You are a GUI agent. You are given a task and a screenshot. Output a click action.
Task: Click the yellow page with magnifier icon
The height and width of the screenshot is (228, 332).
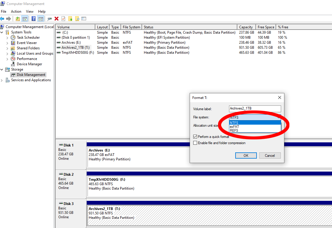(77, 19)
